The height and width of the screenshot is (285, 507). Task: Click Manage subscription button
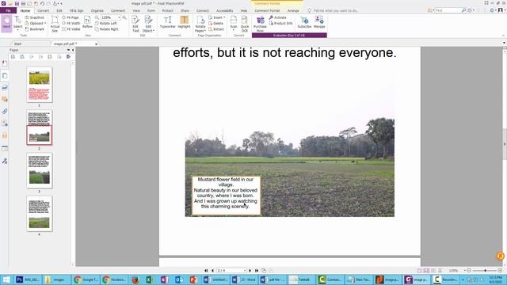click(x=319, y=23)
